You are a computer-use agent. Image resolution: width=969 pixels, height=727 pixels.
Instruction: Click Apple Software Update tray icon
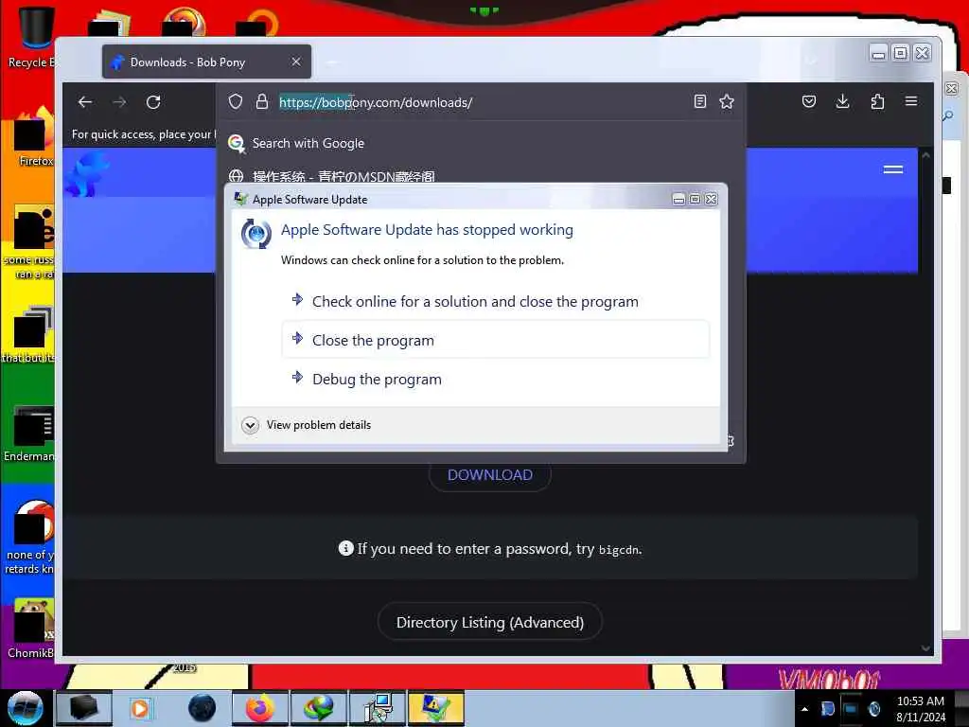click(873, 708)
